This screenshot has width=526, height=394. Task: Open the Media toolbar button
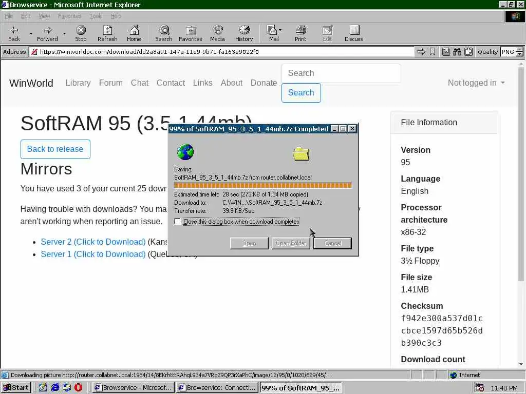click(217, 33)
